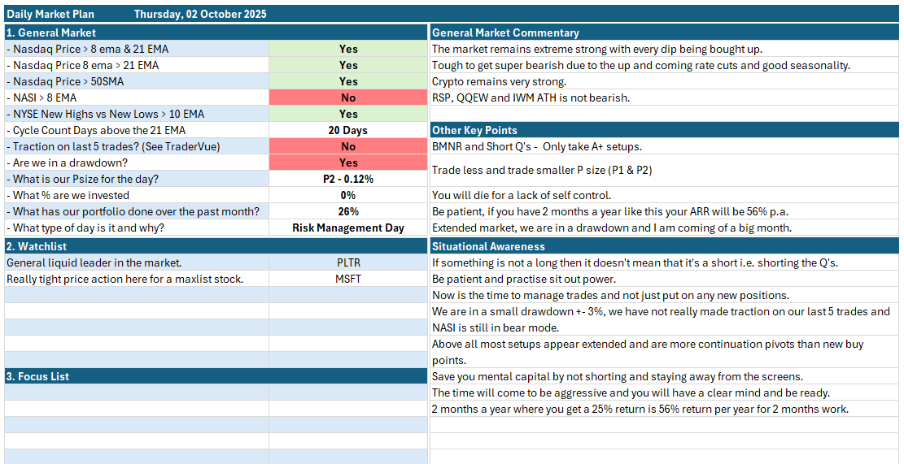Select the 'Risk Management Day' cell
Image resolution: width=904 pixels, height=464 pixels.
pyautogui.click(x=348, y=228)
